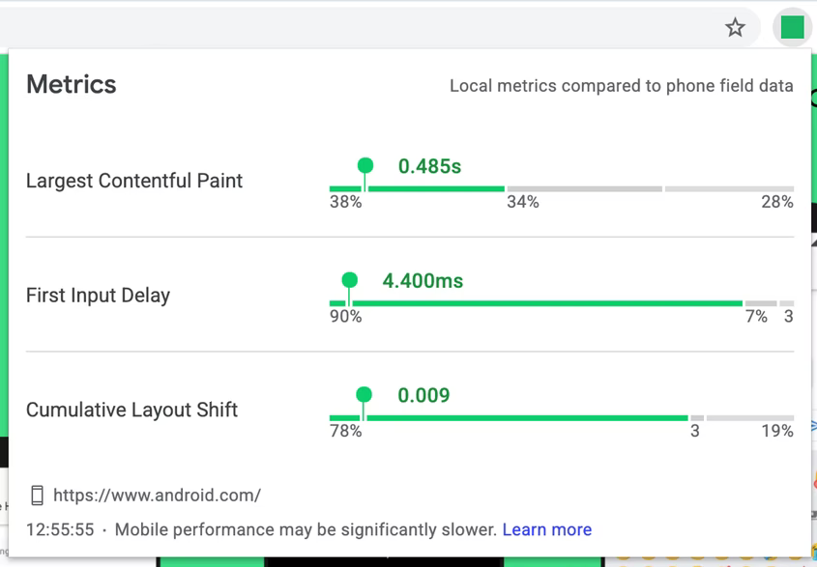Viewport: 817px width, 567px height.
Task: Select the 4.400ms First Input Delay value
Action: 423,281
